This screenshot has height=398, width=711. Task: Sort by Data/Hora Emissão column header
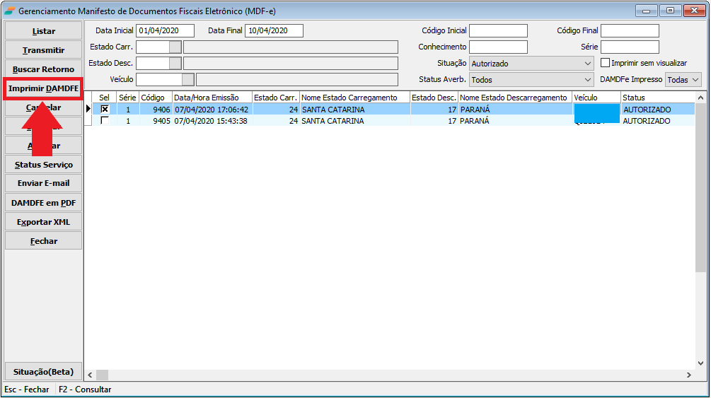pos(212,98)
